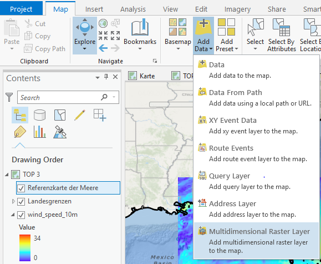Switch Contents to List By Labeling tag

[x=20, y=132]
